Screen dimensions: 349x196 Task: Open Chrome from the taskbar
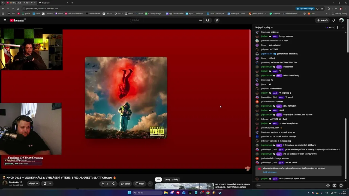coord(208,193)
